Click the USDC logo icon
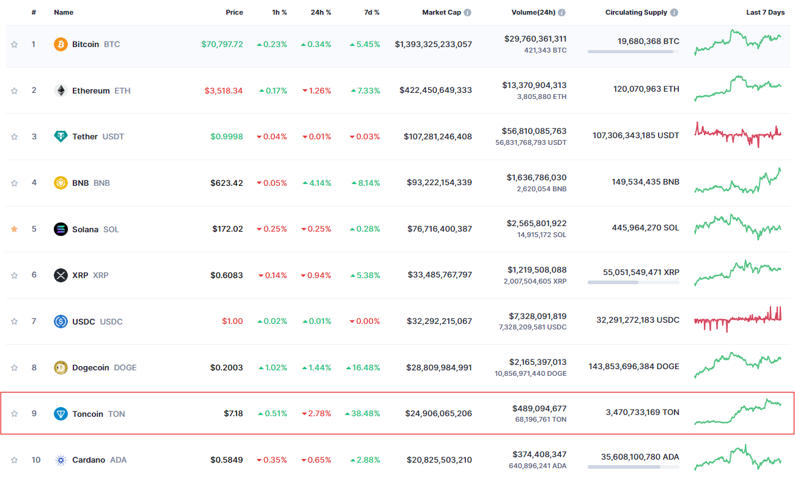Viewport: 795px width, 481px height. (61, 321)
